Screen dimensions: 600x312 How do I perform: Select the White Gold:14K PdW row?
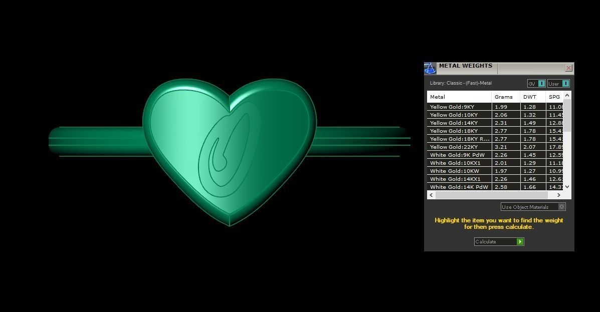pyautogui.click(x=496, y=187)
